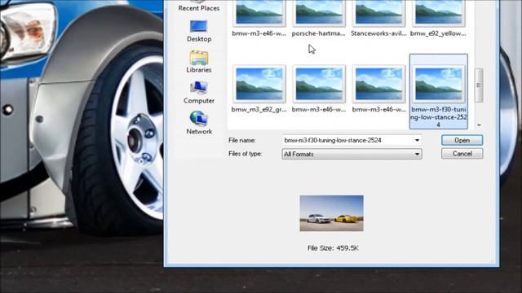Open the Files of type combo box

coord(352,154)
